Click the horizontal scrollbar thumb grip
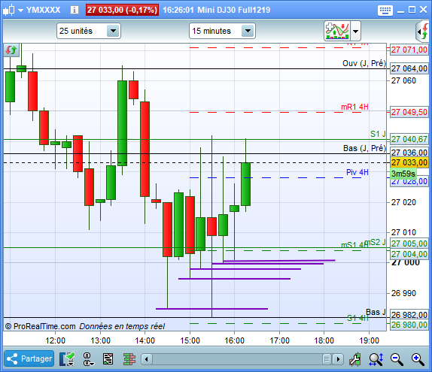The height and width of the screenshot is (372, 432). [x=327, y=359]
